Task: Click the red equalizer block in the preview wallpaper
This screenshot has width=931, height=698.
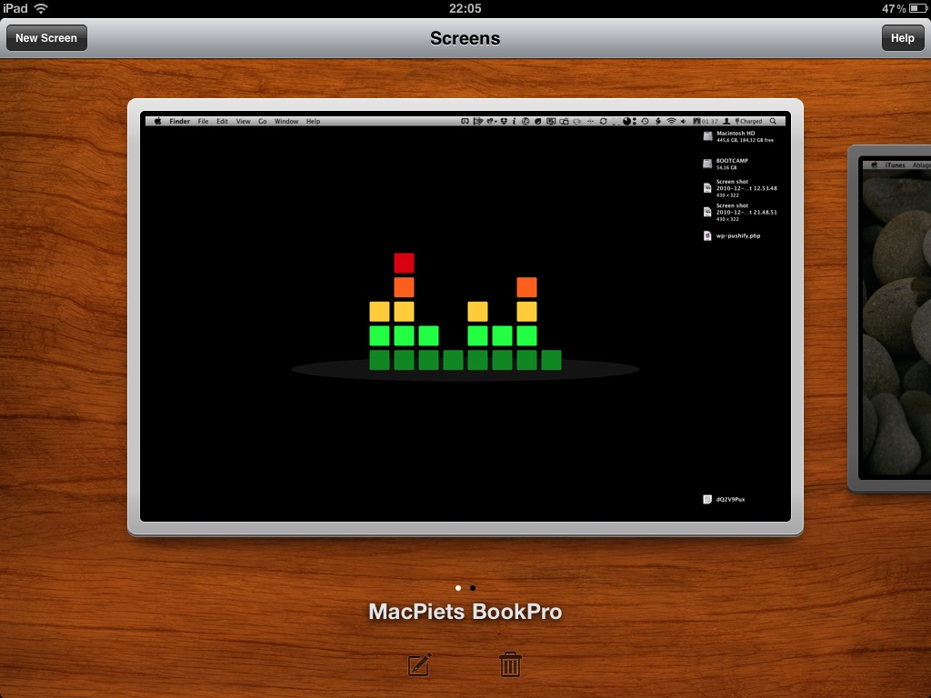Action: click(405, 263)
